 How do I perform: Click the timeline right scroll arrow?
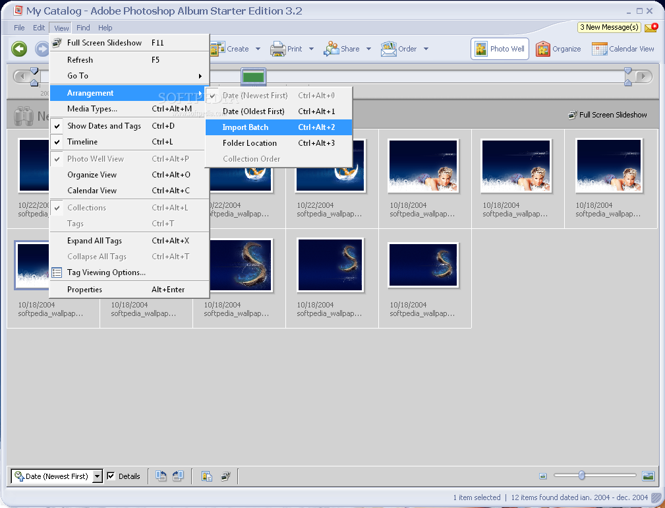tap(644, 77)
